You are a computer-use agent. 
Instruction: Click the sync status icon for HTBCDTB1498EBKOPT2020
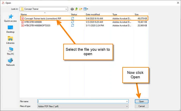tap(72, 25)
